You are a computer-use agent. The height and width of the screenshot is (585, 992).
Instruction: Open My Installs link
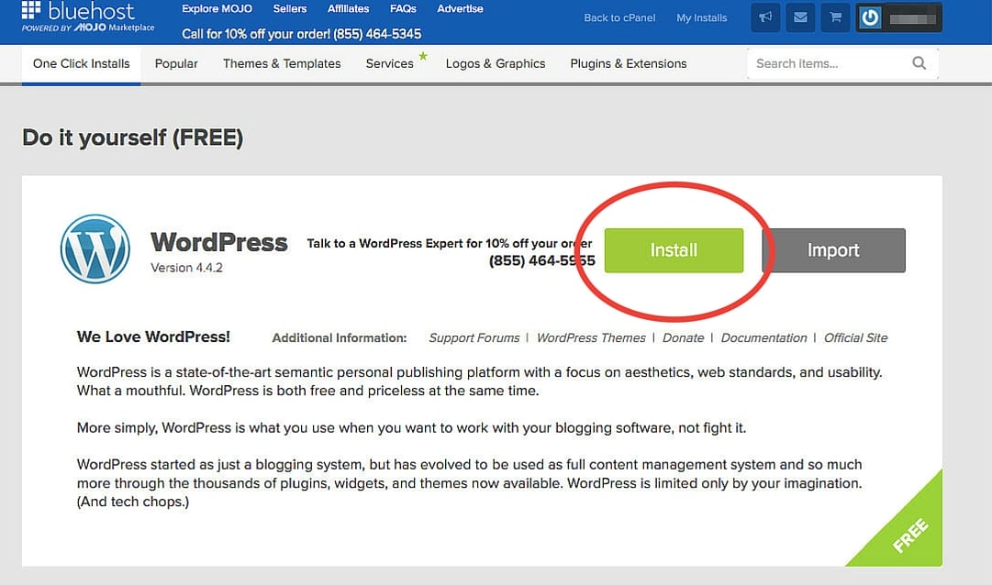(701, 17)
